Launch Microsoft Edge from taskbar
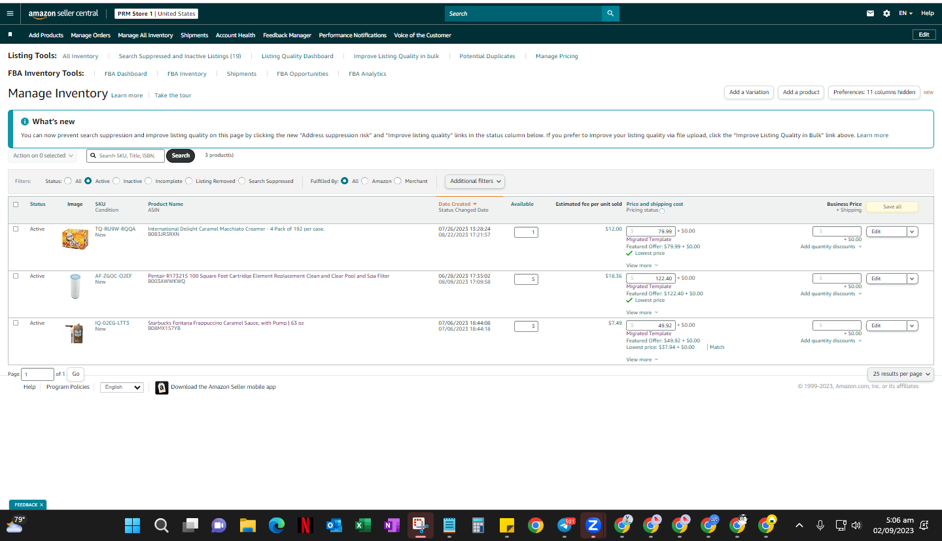The height and width of the screenshot is (541, 942). click(277, 525)
